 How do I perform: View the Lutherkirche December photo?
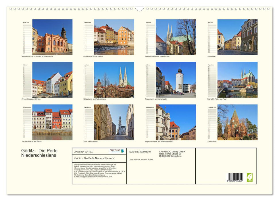click(x=237, y=122)
